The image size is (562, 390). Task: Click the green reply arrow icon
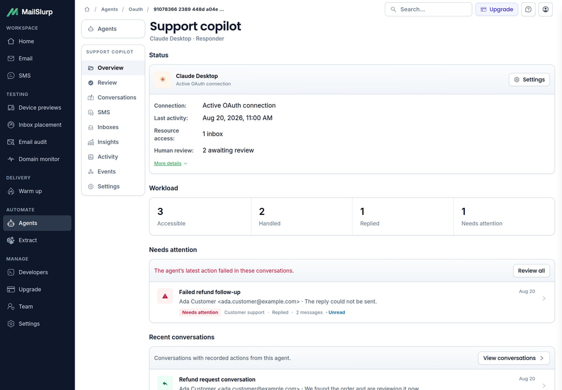click(165, 383)
